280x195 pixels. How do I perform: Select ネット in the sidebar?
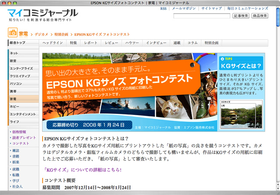pyautogui.click(x=23, y=53)
